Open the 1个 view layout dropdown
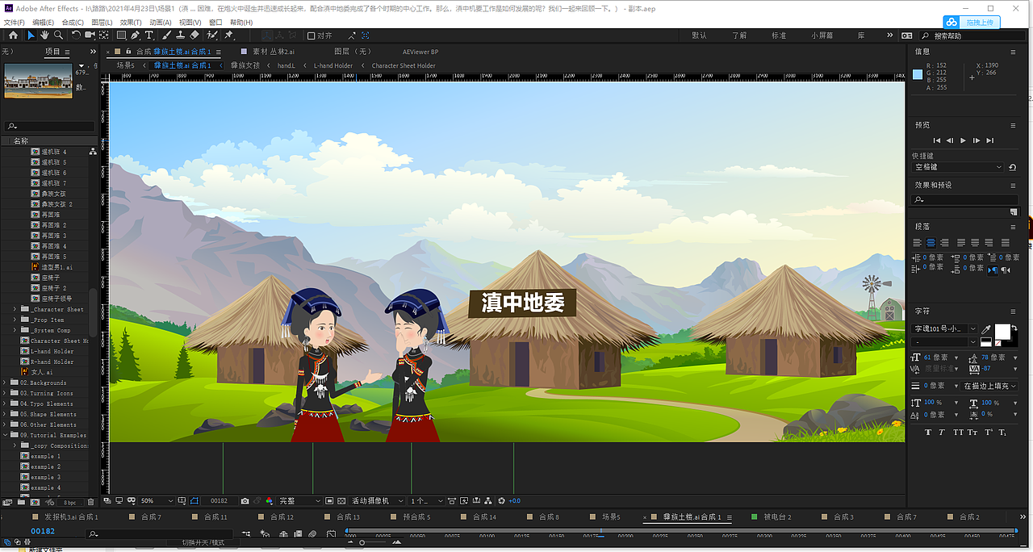The width and height of the screenshot is (1033, 552). click(427, 501)
